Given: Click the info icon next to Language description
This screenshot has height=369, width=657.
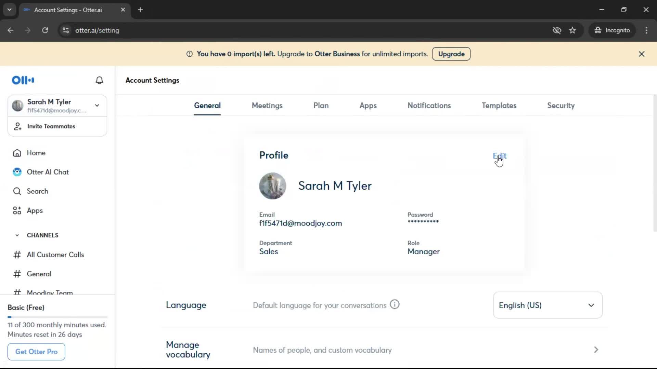Looking at the screenshot, I should pyautogui.click(x=395, y=304).
